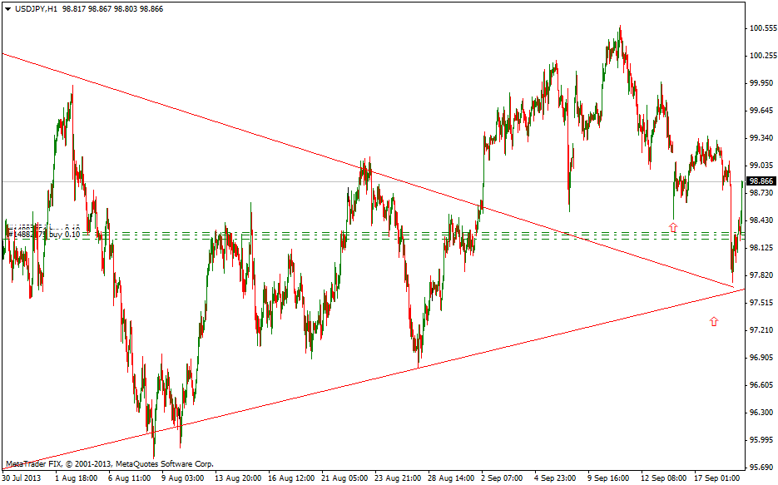The width and height of the screenshot is (778, 485).
Task: Click the 95.690 price axis label
Action: pyautogui.click(x=762, y=467)
